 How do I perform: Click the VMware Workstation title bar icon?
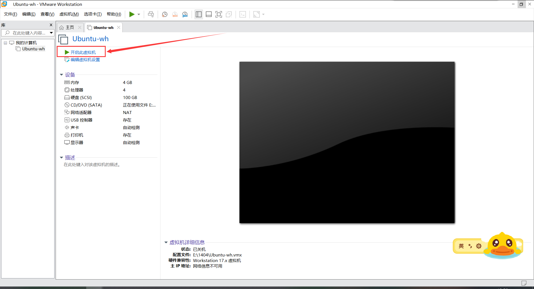(x=4, y=4)
